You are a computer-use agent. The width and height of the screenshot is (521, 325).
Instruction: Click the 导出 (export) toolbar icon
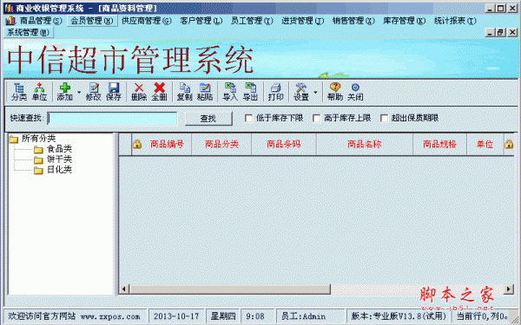click(250, 92)
